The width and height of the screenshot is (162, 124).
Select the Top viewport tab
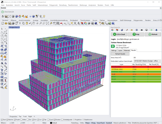[20, 117]
